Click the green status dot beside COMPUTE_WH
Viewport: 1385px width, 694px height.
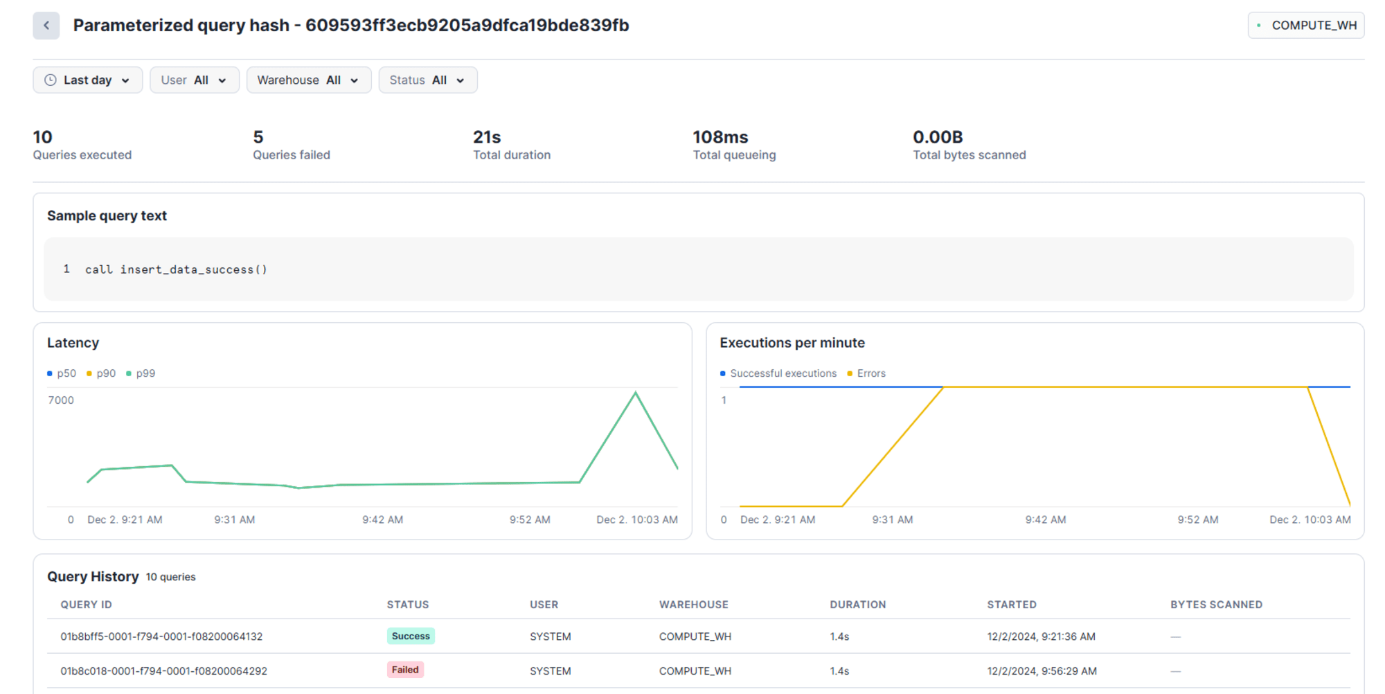point(1258,26)
